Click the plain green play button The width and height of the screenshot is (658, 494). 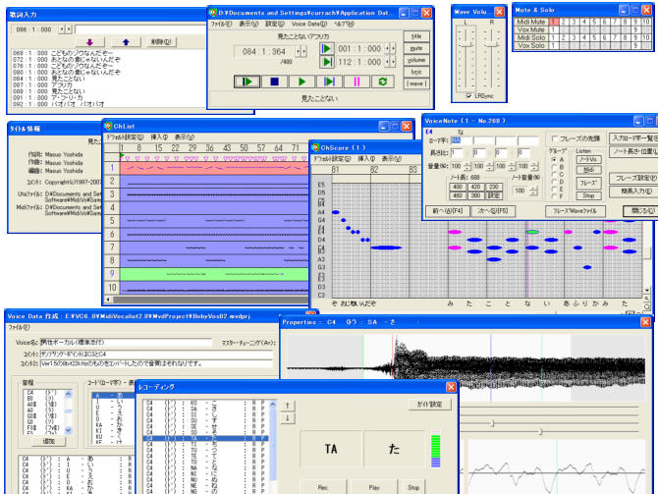302,82
